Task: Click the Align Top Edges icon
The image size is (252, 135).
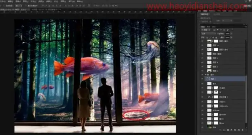Action: point(43,6)
